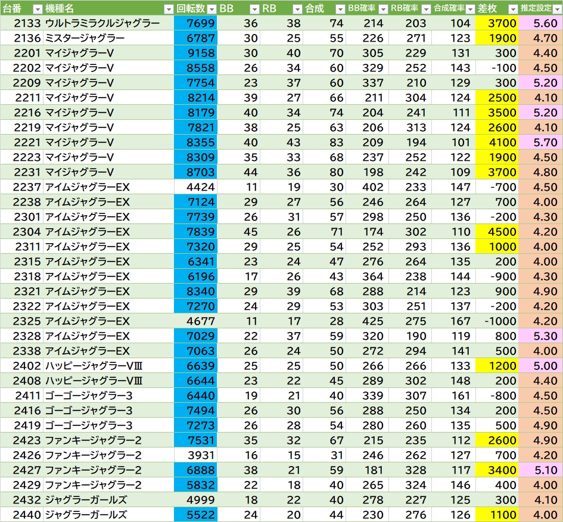The width and height of the screenshot is (563, 522).
Task: Select the ウルトラミラクルジャグラー cell
Action: 108,23
